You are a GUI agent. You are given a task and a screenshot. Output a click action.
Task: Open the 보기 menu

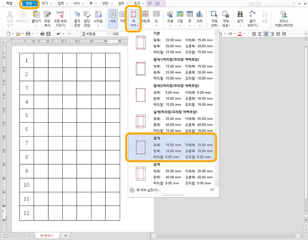[x=45, y=3]
